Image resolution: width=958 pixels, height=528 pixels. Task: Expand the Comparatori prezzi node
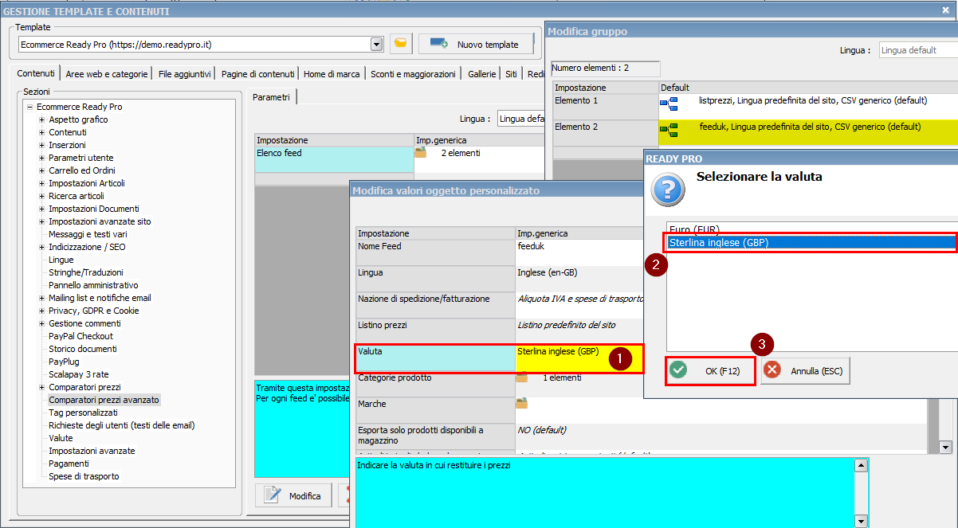coord(41,387)
